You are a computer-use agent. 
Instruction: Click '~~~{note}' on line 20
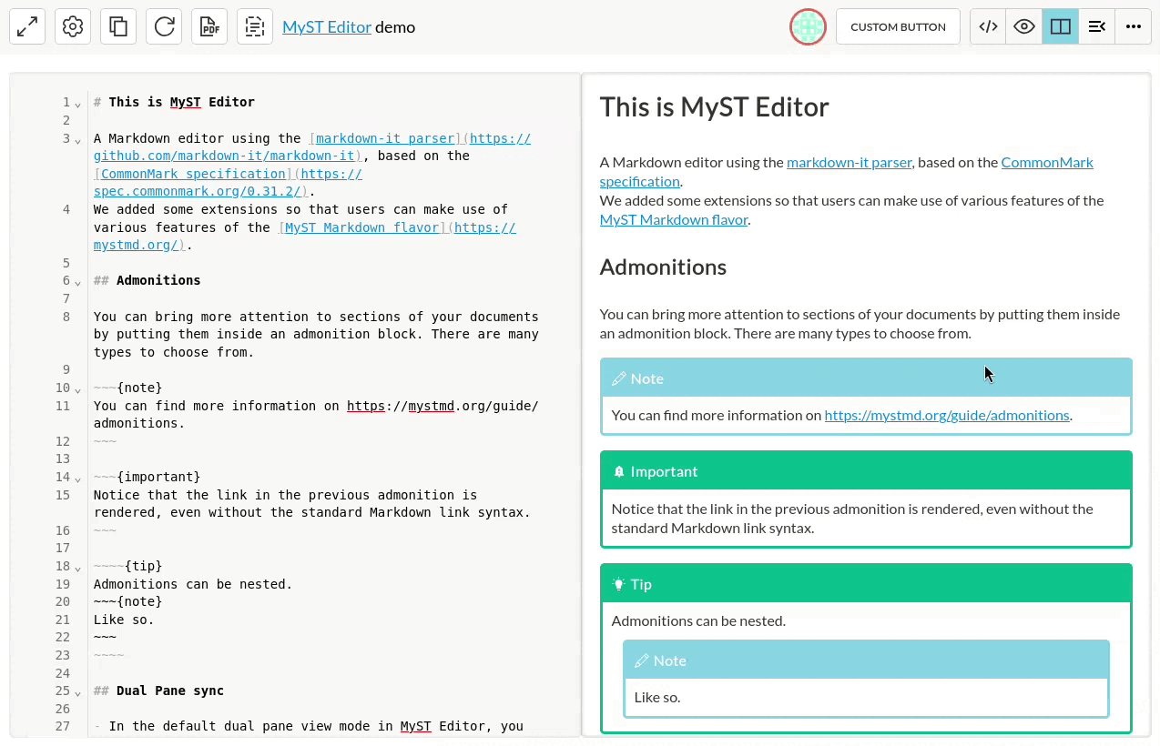tap(127, 601)
